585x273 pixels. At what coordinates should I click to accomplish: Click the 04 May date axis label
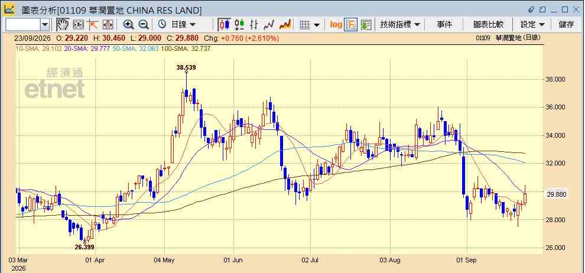164,259
